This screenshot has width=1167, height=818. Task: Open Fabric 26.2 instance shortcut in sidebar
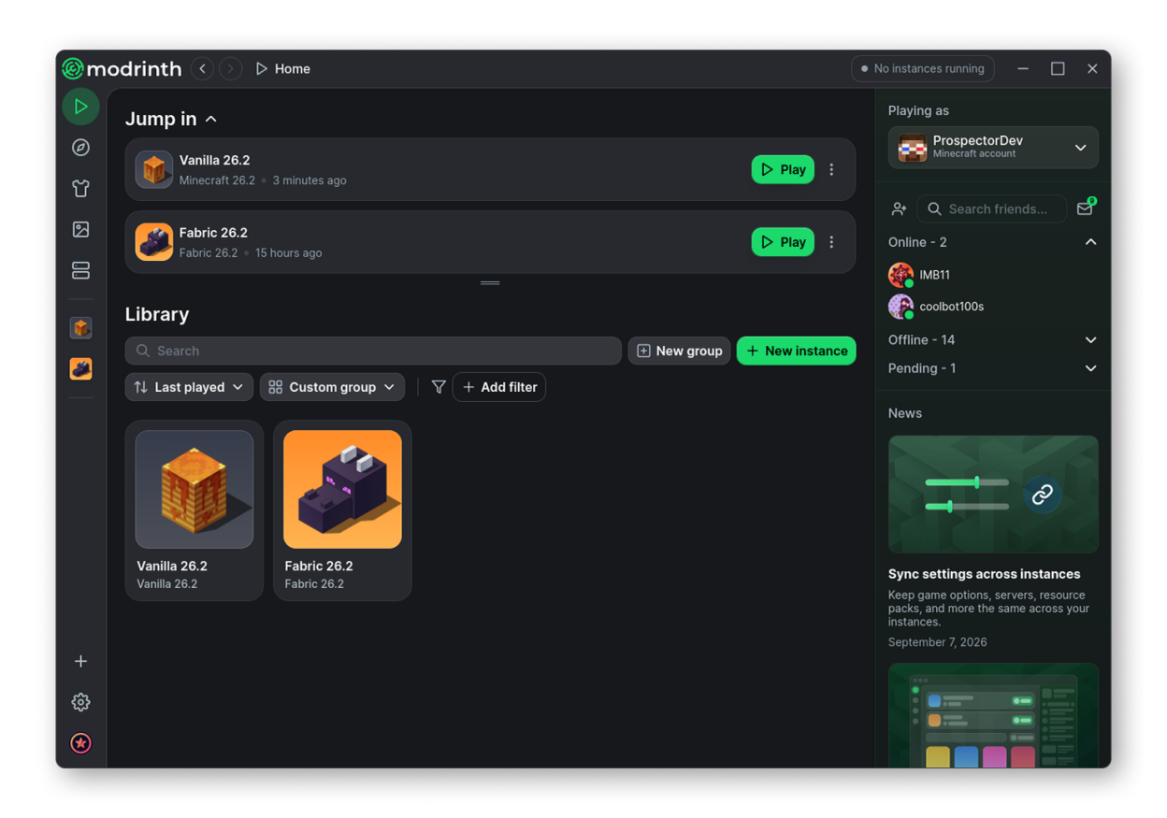pos(81,369)
